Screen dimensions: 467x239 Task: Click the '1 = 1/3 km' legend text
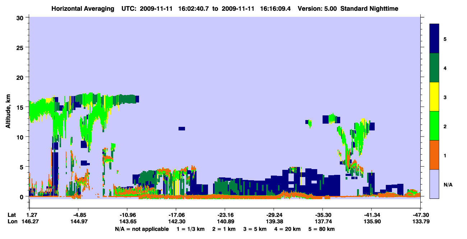pyautogui.click(x=191, y=229)
